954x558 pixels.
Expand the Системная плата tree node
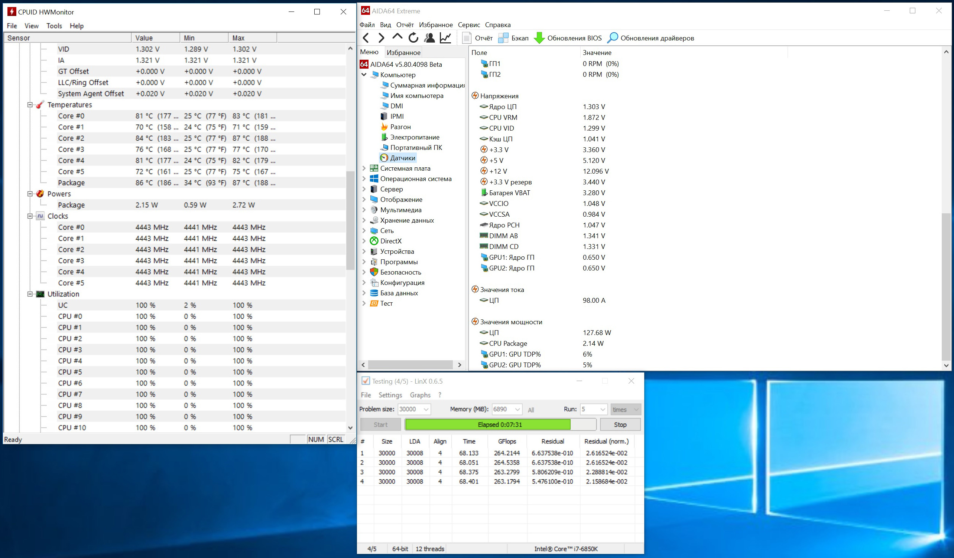364,168
